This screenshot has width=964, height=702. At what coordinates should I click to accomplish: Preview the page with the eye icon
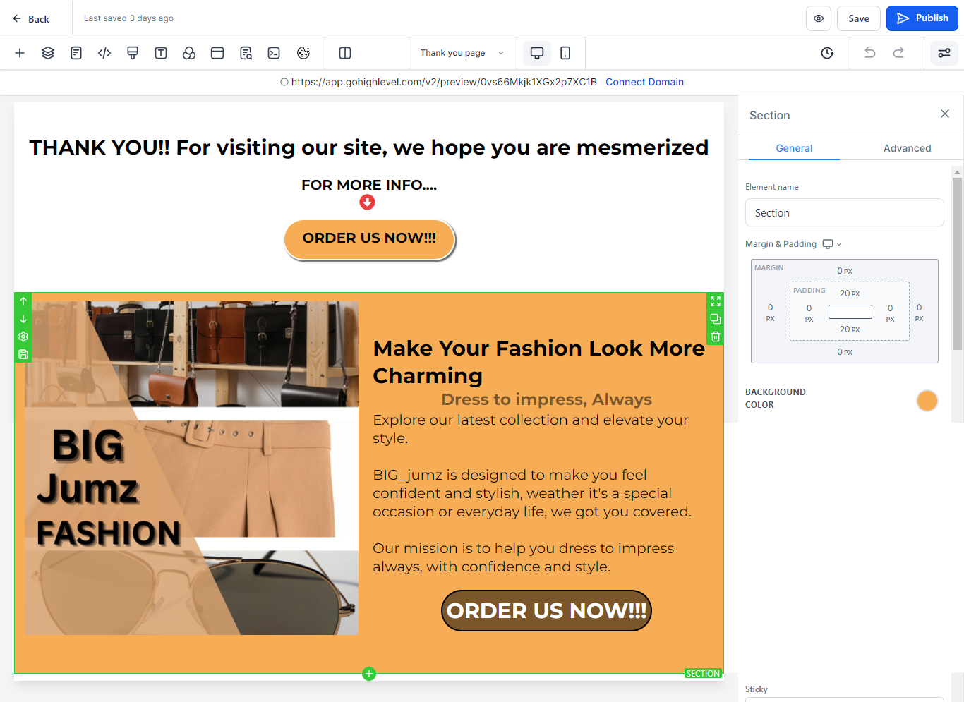point(819,18)
